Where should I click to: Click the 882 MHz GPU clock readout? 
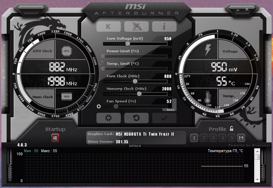click(63, 67)
